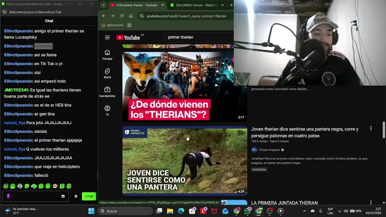Viewport: 386px width, 217px height.
Task: Open Principal in the YouTube sidebar
Action: coord(107,55)
